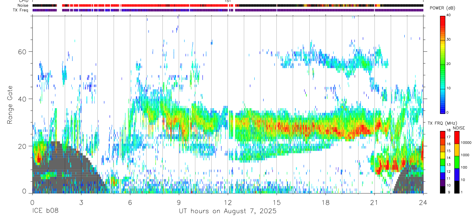Click the 40 tick label on Range Gate axis
This screenshot has width=476, height=219.
[x=22, y=99]
